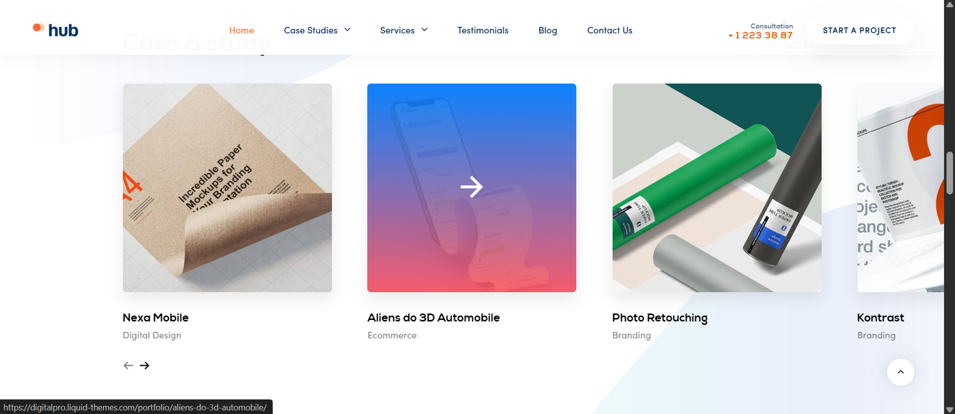The image size is (955, 414).
Task: Open the Nexa Mobile title link
Action: (x=156, y=317)
